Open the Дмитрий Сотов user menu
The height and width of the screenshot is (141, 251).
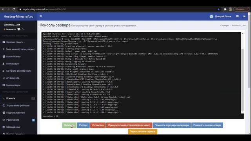point(223,16)
